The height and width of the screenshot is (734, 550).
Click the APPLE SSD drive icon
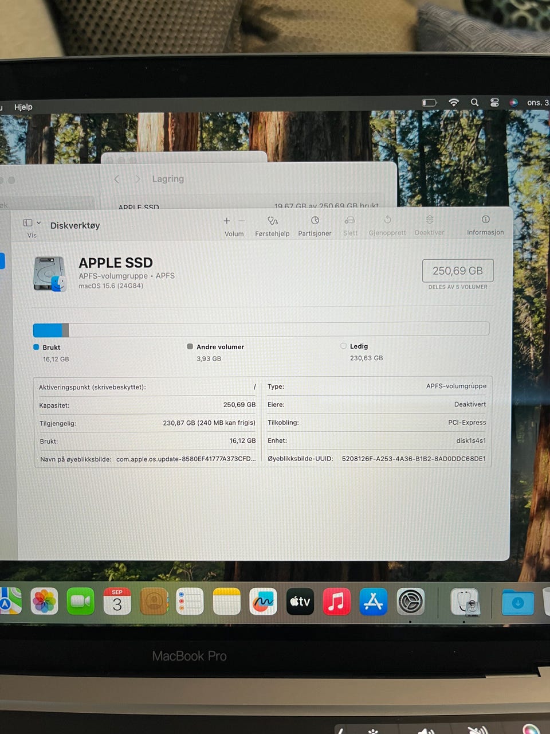pos(49,274)
